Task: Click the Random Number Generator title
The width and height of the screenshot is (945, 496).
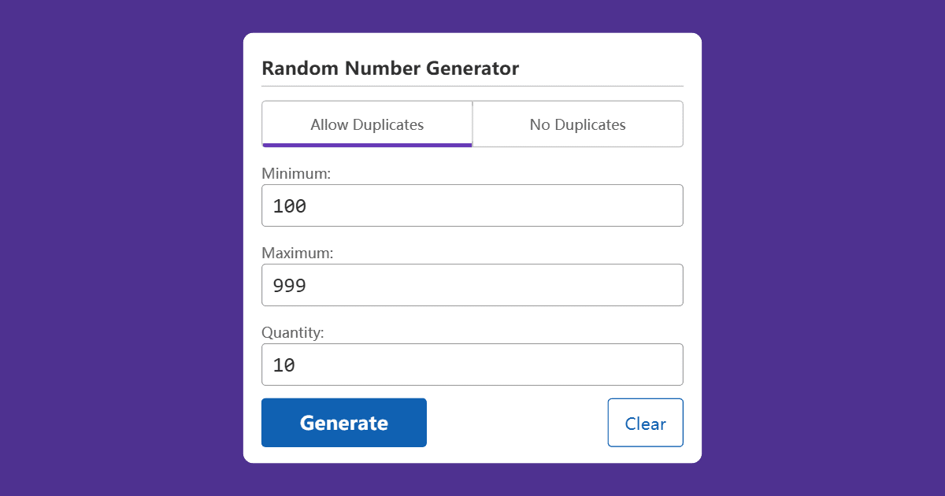Action: tap(391, 68)
